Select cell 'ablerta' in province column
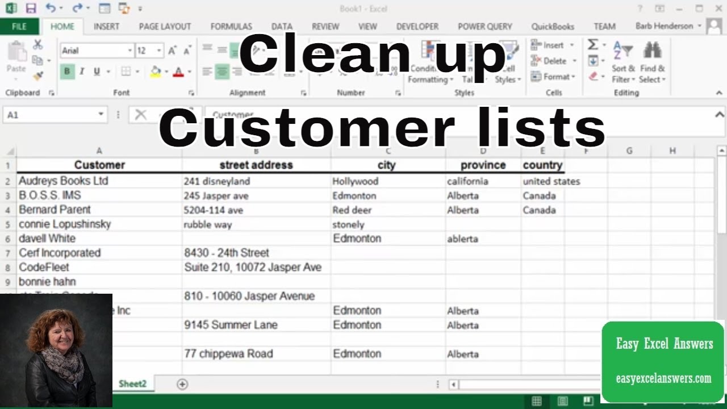 click(483, 239)
